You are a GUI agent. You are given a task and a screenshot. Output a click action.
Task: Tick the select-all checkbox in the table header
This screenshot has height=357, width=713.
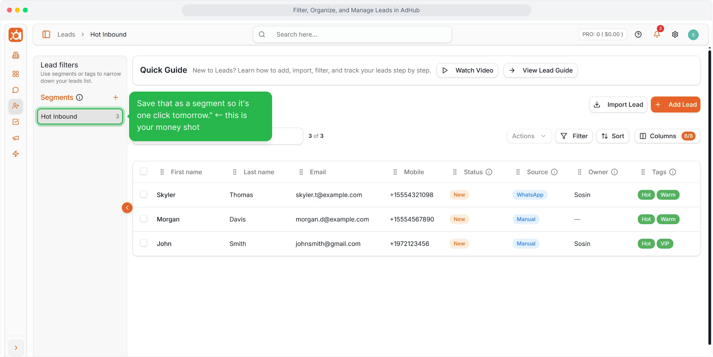(x=144, y=171)
